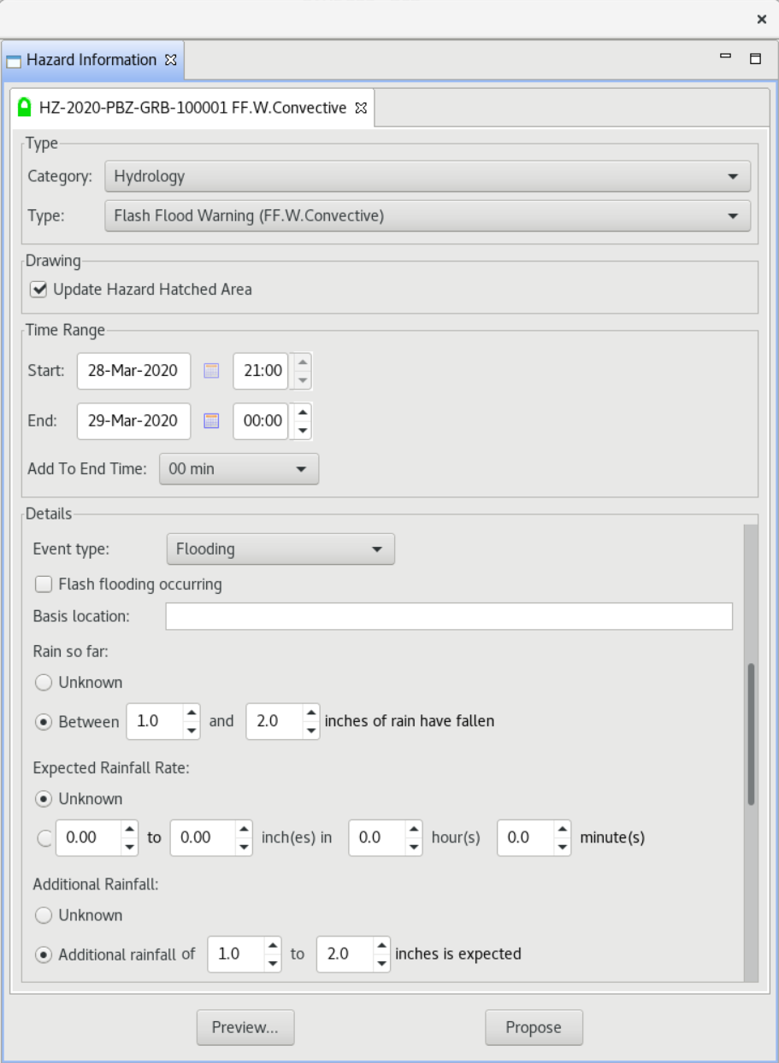Click the Propose button
The width and height of the screenshot is (779, 1063).
pyautogui.click(x=534, y=1028)
